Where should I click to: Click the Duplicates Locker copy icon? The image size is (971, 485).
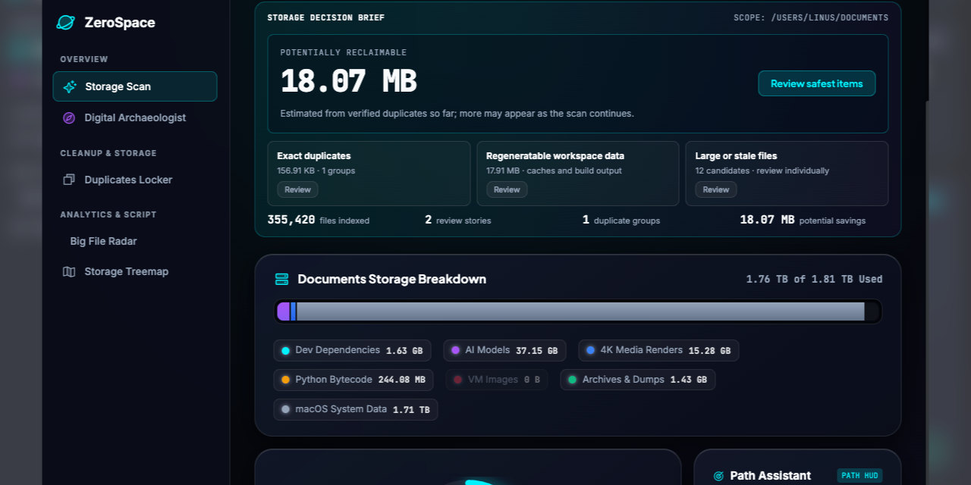(69, 180)
